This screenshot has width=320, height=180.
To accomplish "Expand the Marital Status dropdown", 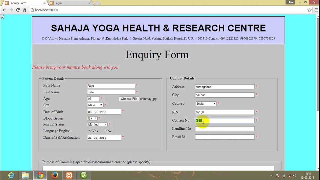I will click(97, 124).
